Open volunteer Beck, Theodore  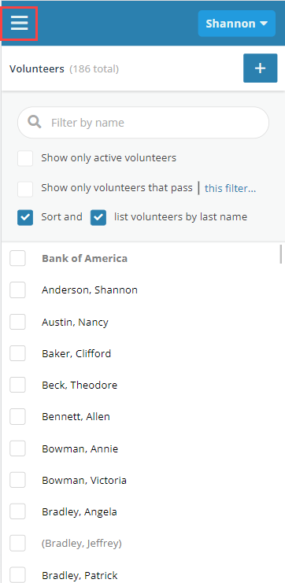point(80,386)
